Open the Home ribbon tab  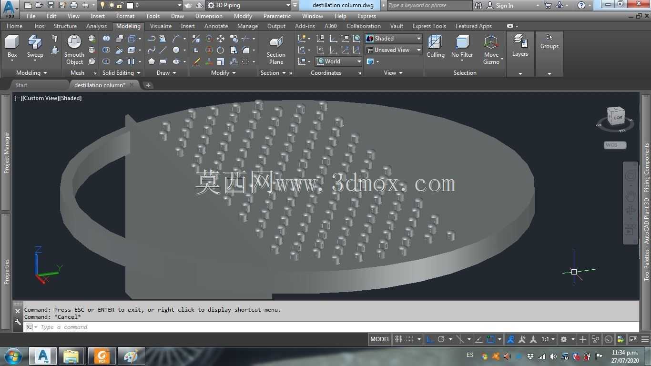click(14, 26)
